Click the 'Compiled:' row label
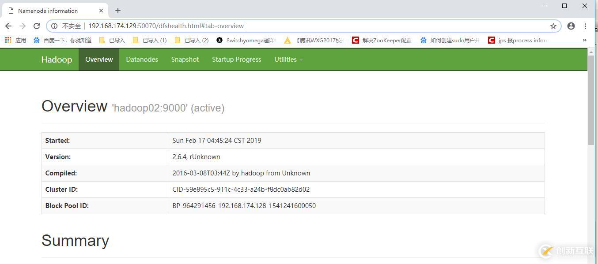598x264 pixels. pyautogui.click(x=61, y=173)
